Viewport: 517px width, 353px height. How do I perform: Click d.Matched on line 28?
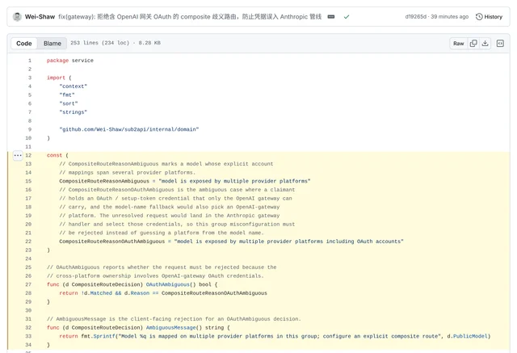coord(98,293)
